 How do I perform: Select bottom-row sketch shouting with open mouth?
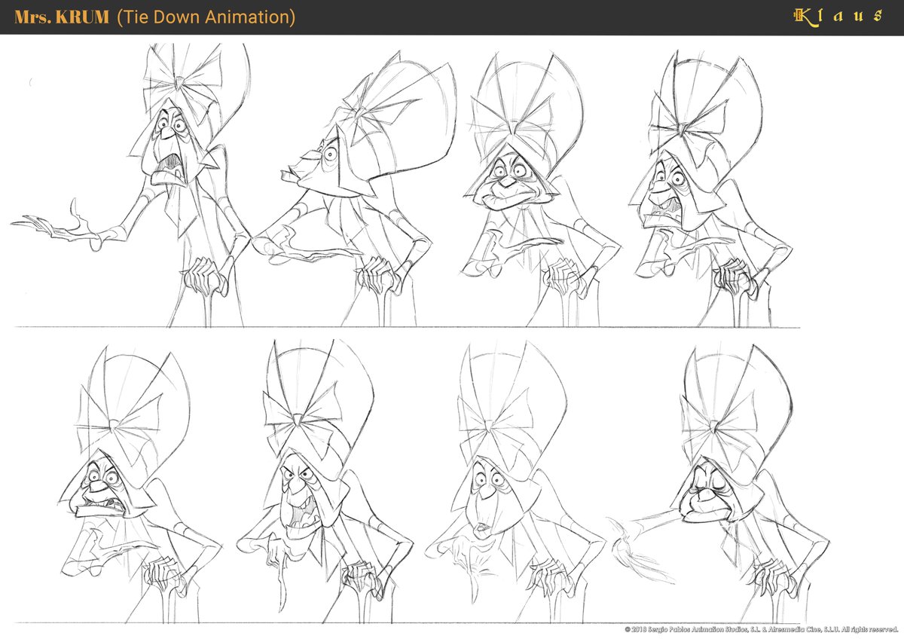coord(139,482)
